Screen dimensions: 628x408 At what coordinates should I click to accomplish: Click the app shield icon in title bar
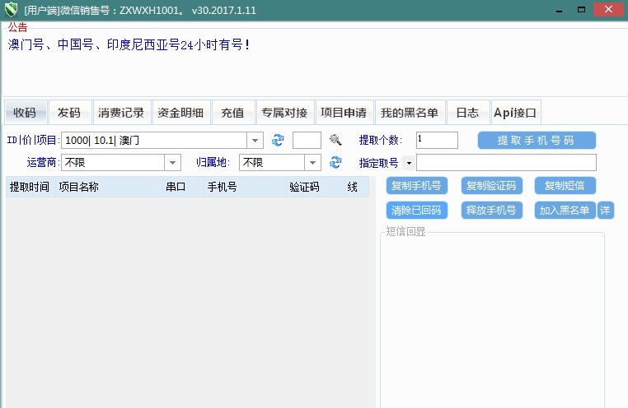(x=11, y=10)
